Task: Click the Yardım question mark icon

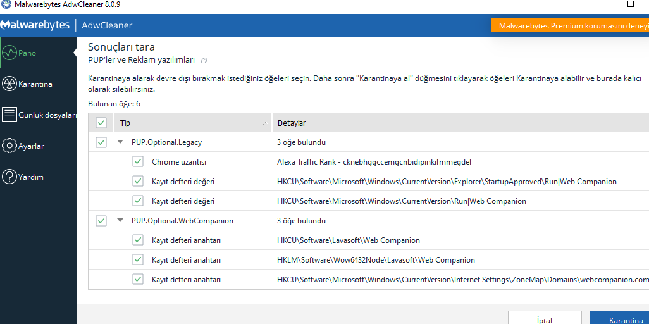Action: point(9,177)
